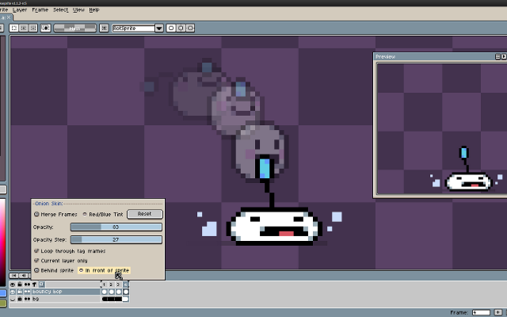Viewport: 507px width, 317px height.
Task: Select the replace selection mode icon
Action: 14,29
